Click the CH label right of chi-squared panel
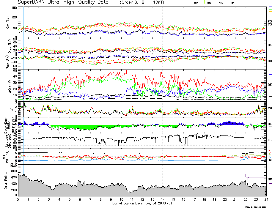This screenshot has width=272, height=208. click(270, 108)
